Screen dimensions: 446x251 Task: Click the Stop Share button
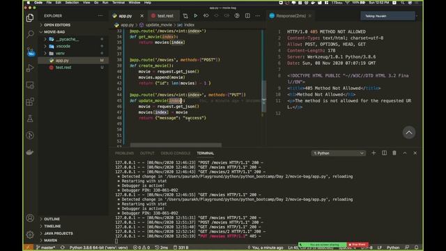click(357, 245)
